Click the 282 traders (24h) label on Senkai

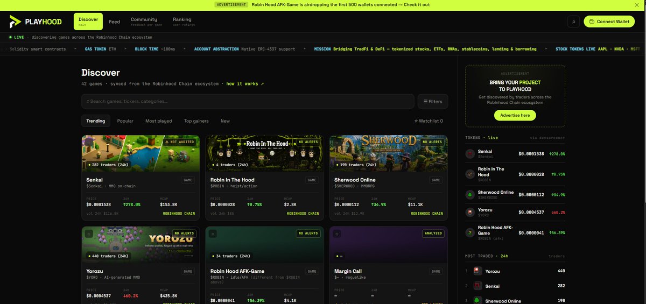tap(108, 165)
